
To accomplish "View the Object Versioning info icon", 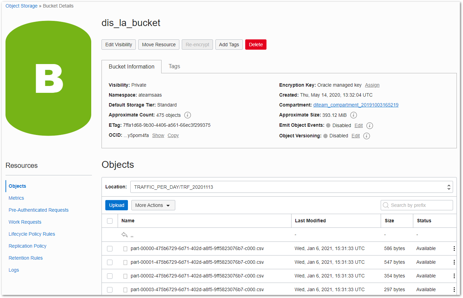I will [367, 136].
